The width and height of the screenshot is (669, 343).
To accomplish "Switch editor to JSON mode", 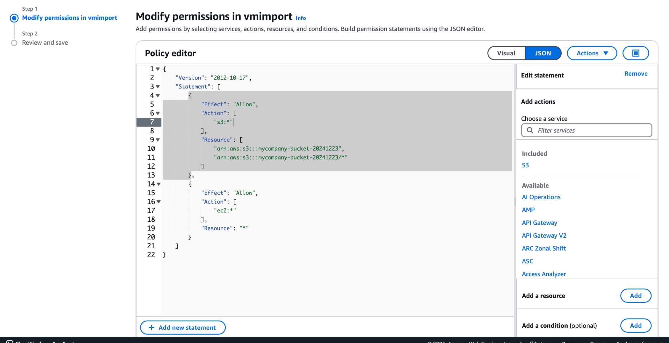I will [x=543, y=53].
